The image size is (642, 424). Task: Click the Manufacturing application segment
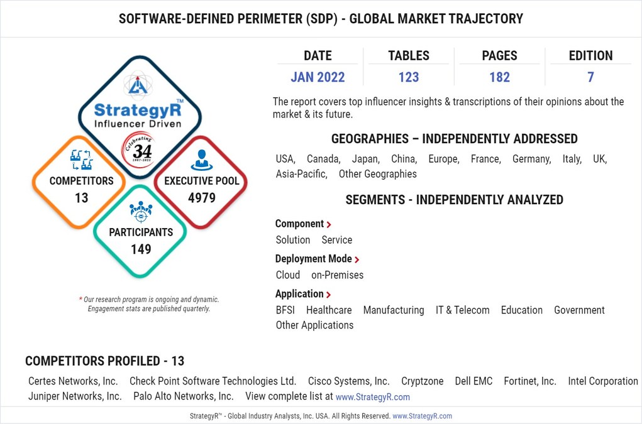[x=394, y=310]
